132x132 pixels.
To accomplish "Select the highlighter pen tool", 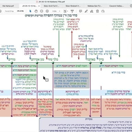I will [86, 11].
